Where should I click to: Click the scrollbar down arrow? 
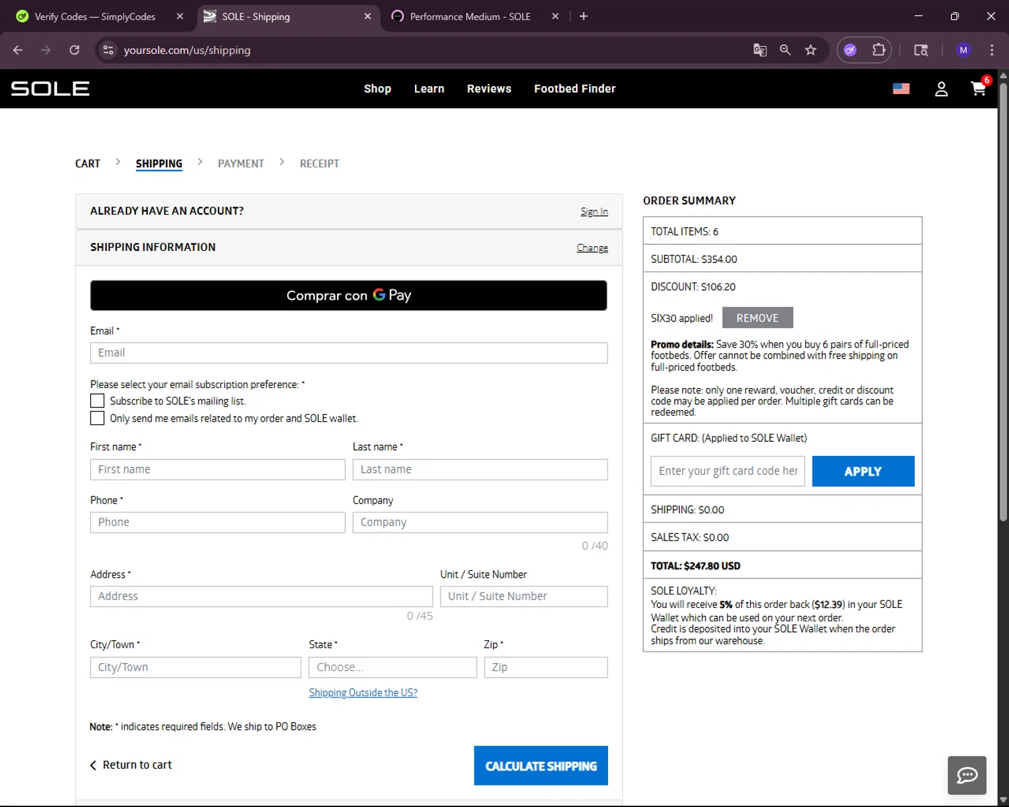point(1003,800)
